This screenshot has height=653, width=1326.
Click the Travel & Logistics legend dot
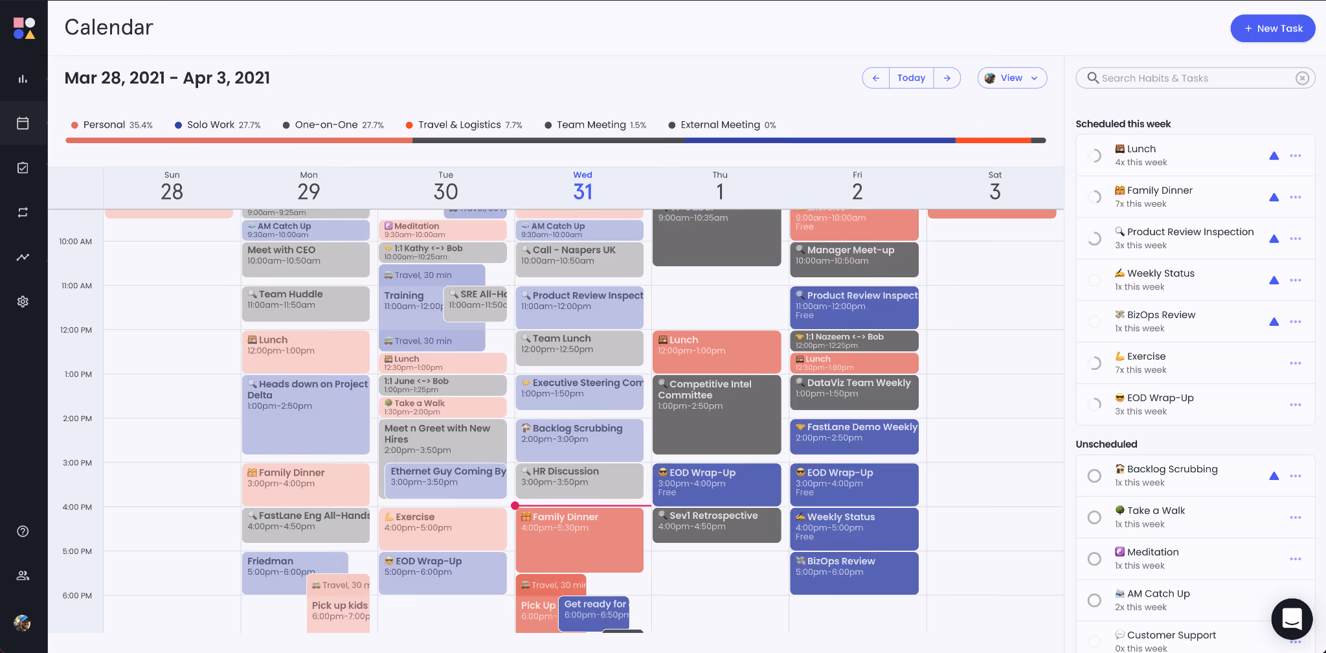tap(409, 125)
